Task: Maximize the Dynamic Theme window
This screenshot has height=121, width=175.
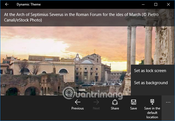Action: [156, 4]
